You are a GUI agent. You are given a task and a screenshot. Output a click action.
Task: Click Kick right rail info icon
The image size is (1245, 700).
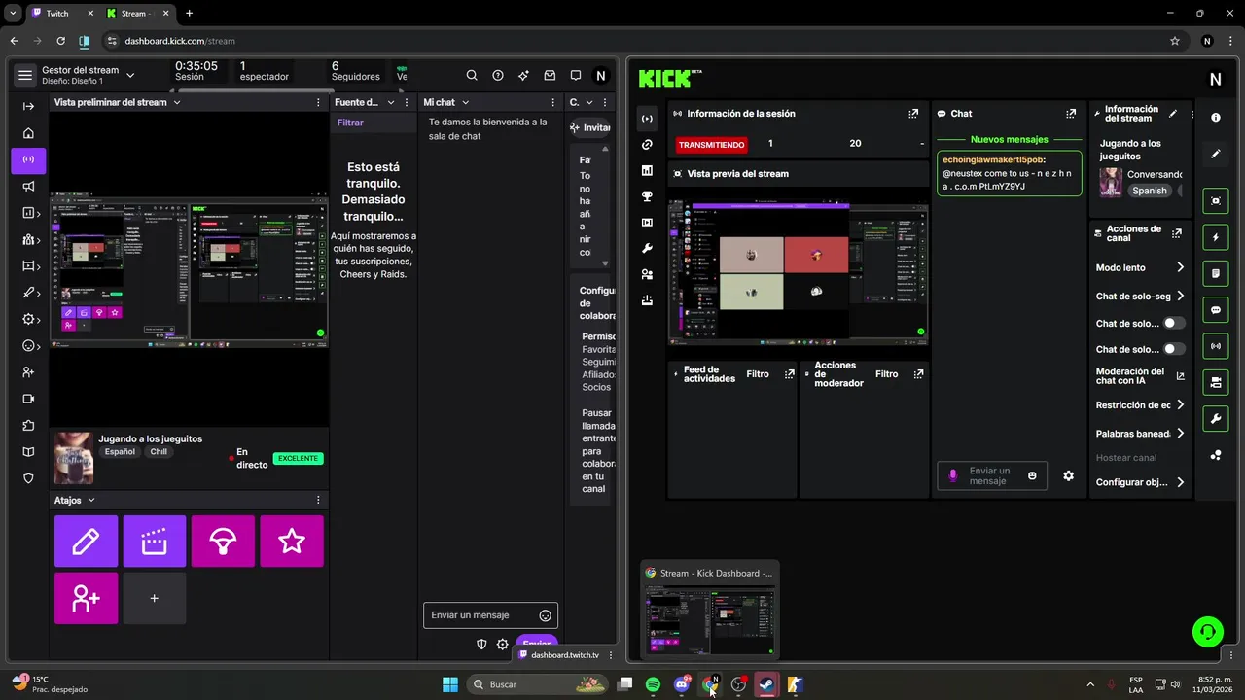click(1216, 117)
